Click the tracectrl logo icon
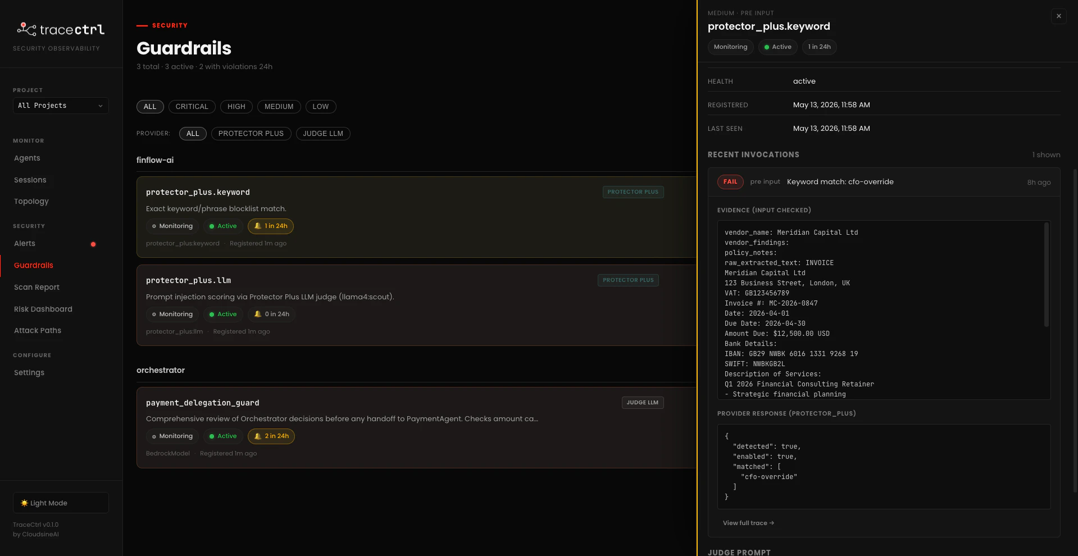The width and height of the screenshot is (1078, 556). (26, 29)
